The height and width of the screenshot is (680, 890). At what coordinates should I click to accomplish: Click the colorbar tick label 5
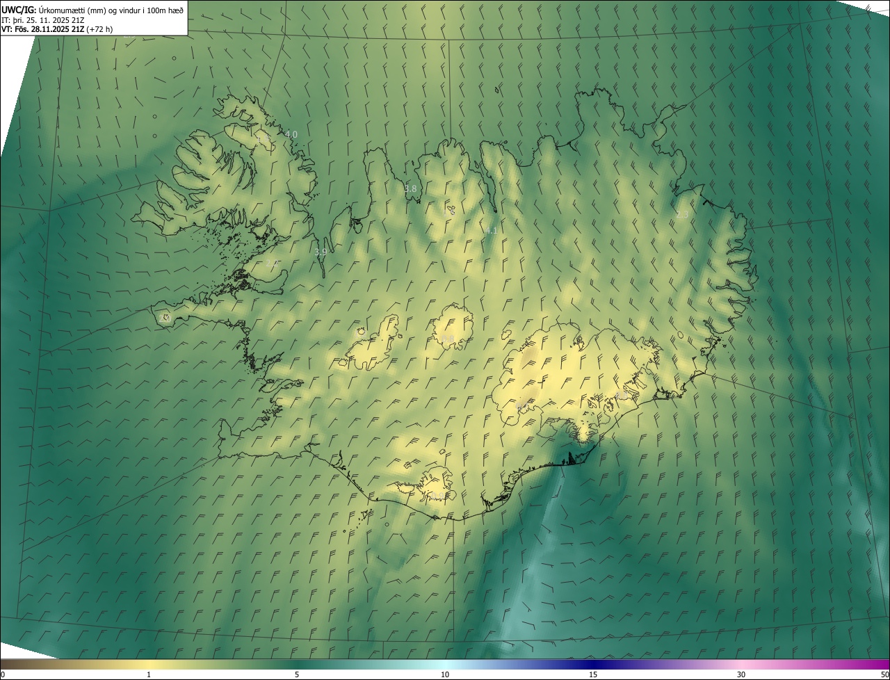(297, 674)
